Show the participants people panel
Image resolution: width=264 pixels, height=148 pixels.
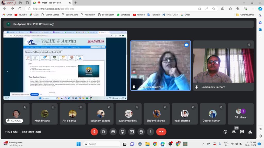coord(234,132)
